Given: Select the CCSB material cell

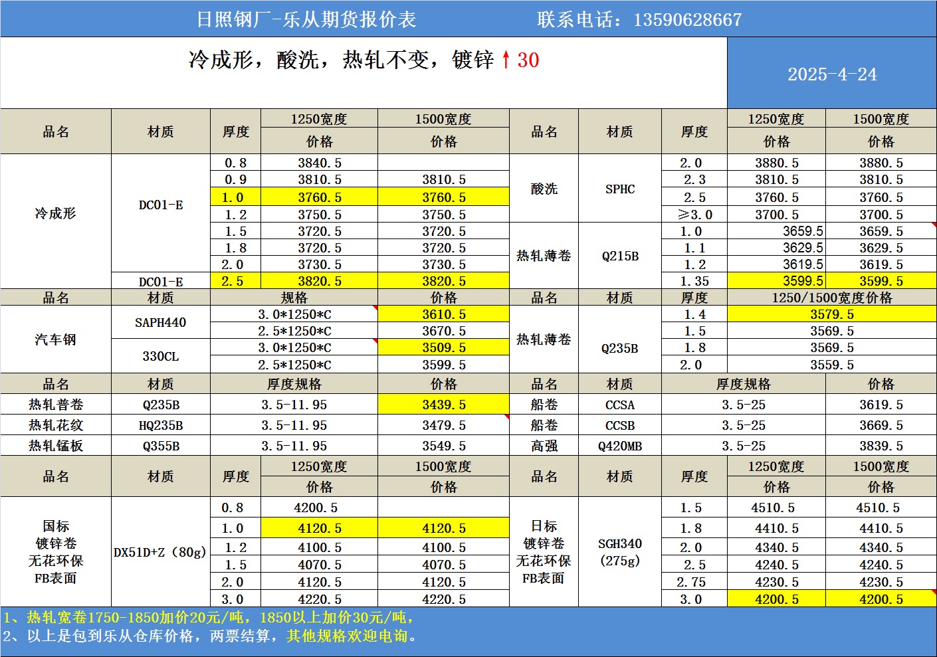Looking at the screenshot, I should (620, 425).
